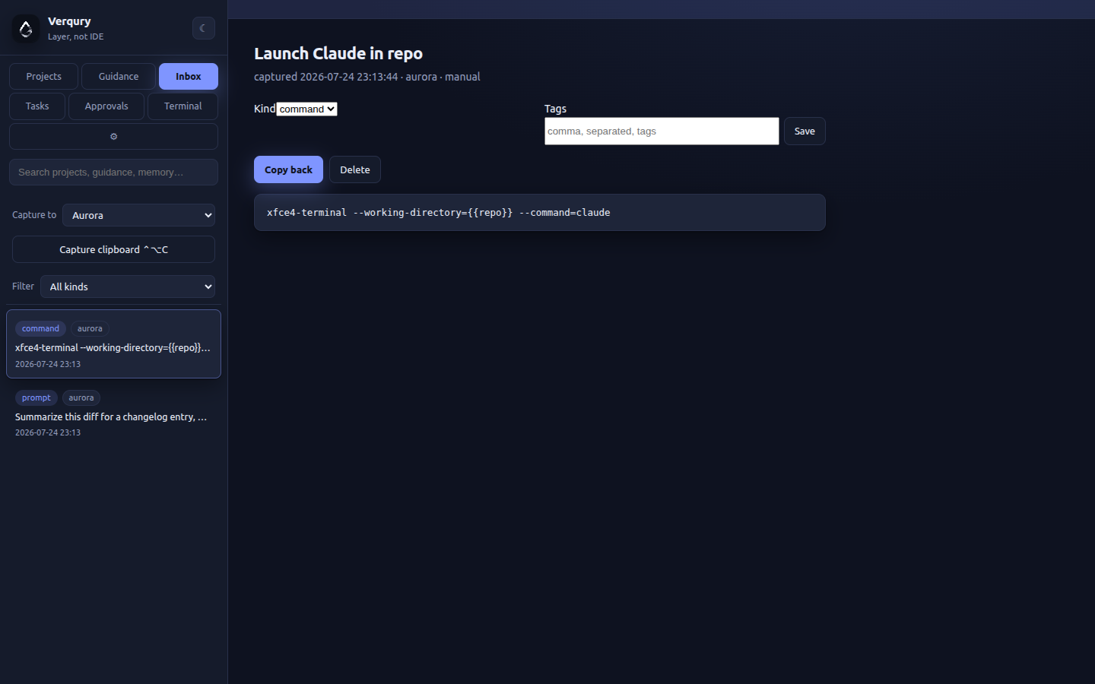Viewport: 1095px width, 684px height.
Task: Open the Capture to Aurora dropdown
Action: 138,215
